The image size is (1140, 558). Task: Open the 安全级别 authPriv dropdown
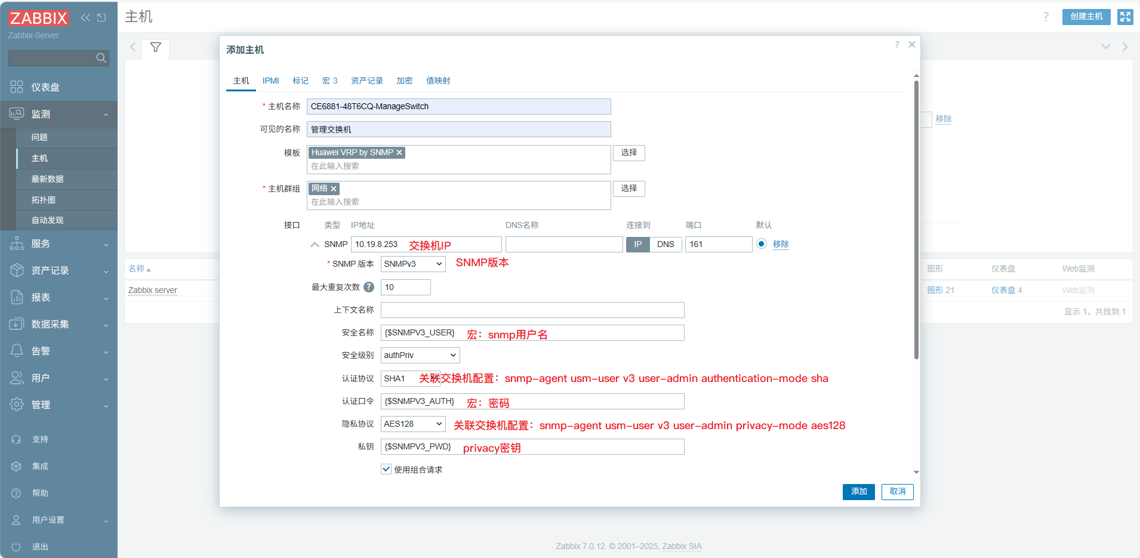tap(420, 355)
